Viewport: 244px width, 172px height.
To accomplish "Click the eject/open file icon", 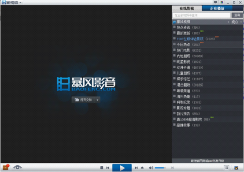I will tap(142, 168).
